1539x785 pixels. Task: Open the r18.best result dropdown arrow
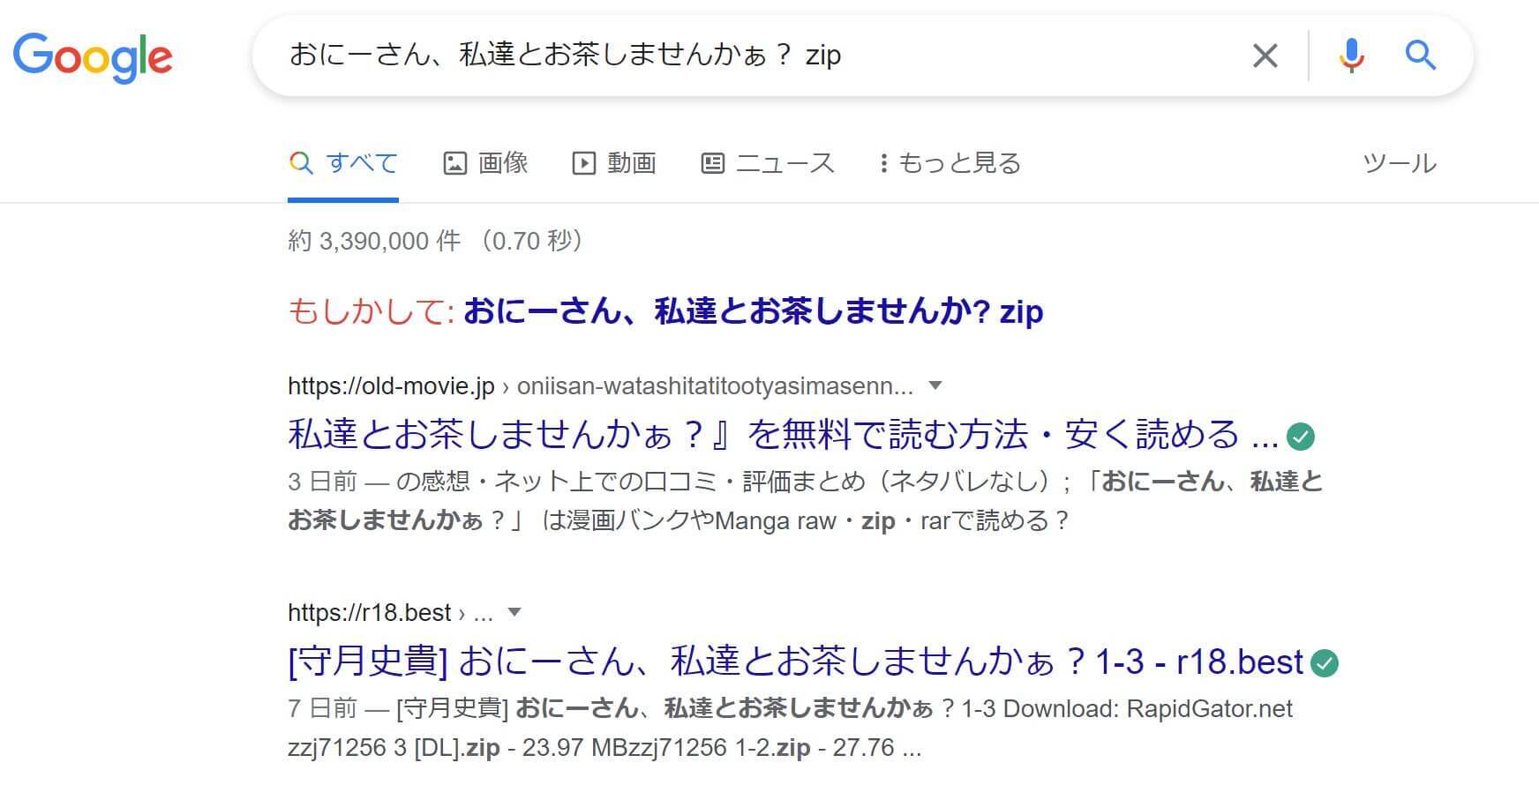click(515, 612)
